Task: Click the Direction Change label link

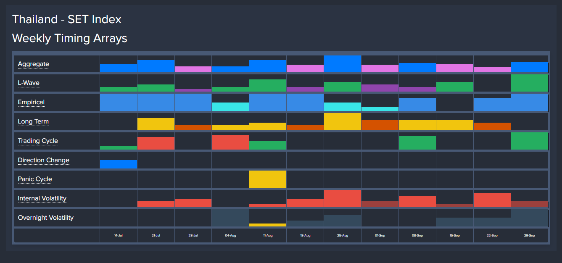Action: tap(43, 160)
